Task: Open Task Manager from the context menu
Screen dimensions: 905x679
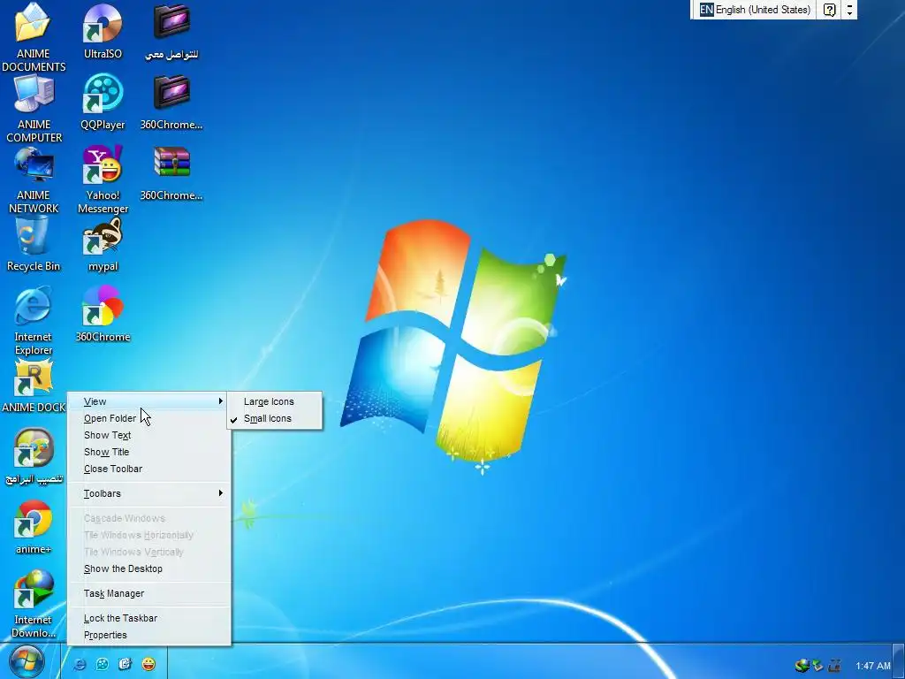Action: tap(149, 593)
